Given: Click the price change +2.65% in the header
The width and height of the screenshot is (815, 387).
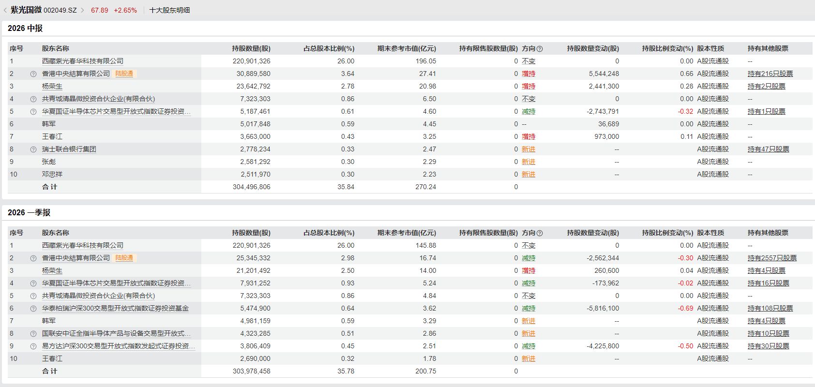Looking at the screenshot, I should click(x=125, y=10).
